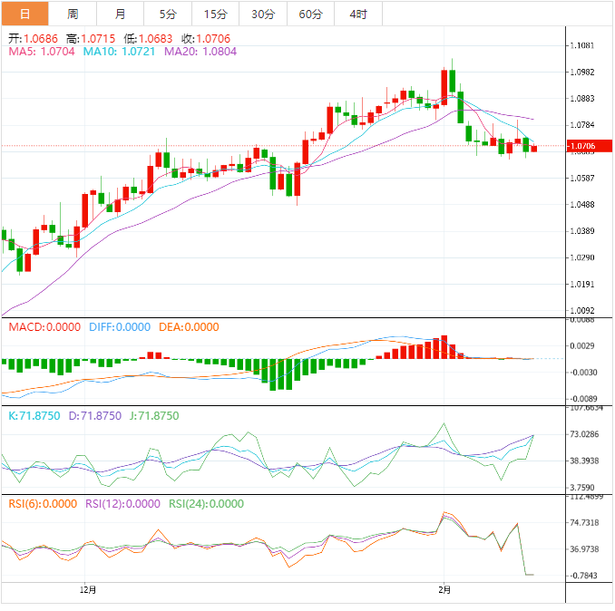The width and height of the screenshot is (615, 611).
Task: Click the 2月 marker on time axis
Action: 444,590
